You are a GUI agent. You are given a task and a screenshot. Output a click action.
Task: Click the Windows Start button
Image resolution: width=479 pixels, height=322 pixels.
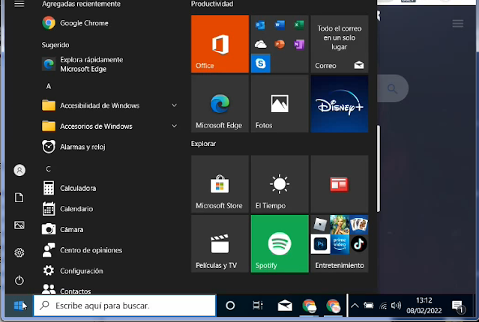[x=19, y=306]
